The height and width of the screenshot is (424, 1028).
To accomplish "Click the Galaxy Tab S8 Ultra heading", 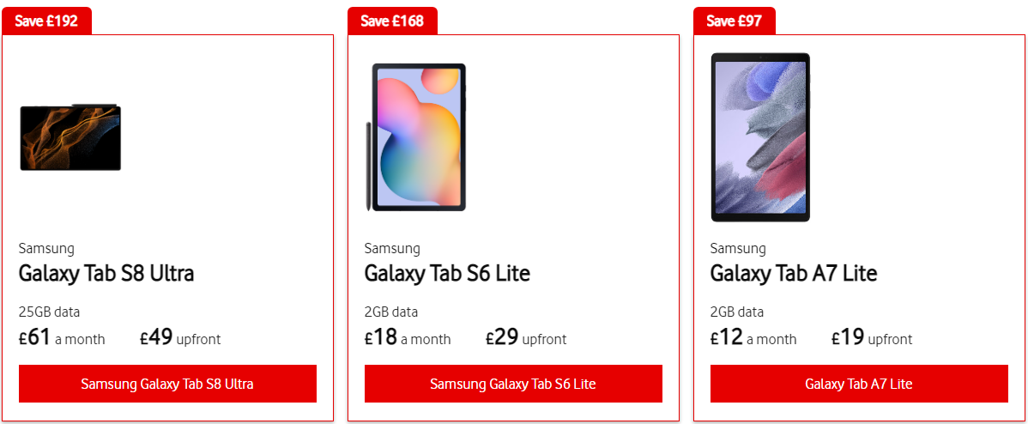I will [x=106, y=273].
